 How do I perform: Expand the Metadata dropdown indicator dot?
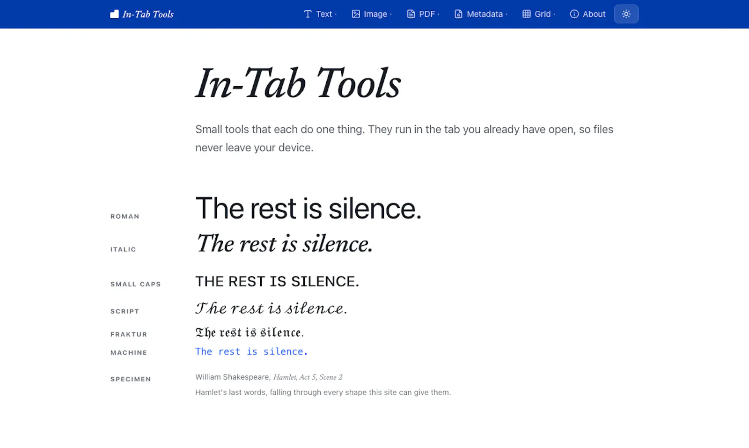[507, 15]
